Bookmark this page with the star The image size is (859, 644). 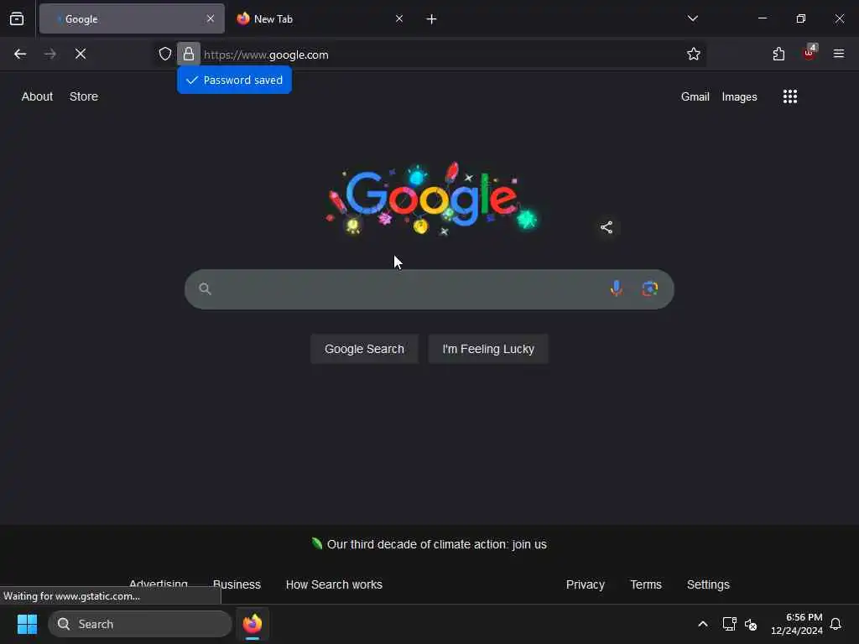point(694,54)
